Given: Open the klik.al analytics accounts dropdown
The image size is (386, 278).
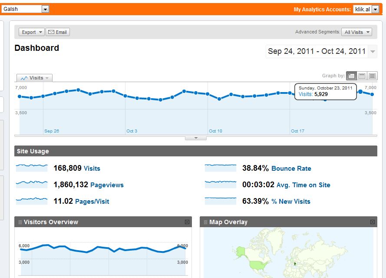Looking at the screenshot, I should tap(366, 10).
